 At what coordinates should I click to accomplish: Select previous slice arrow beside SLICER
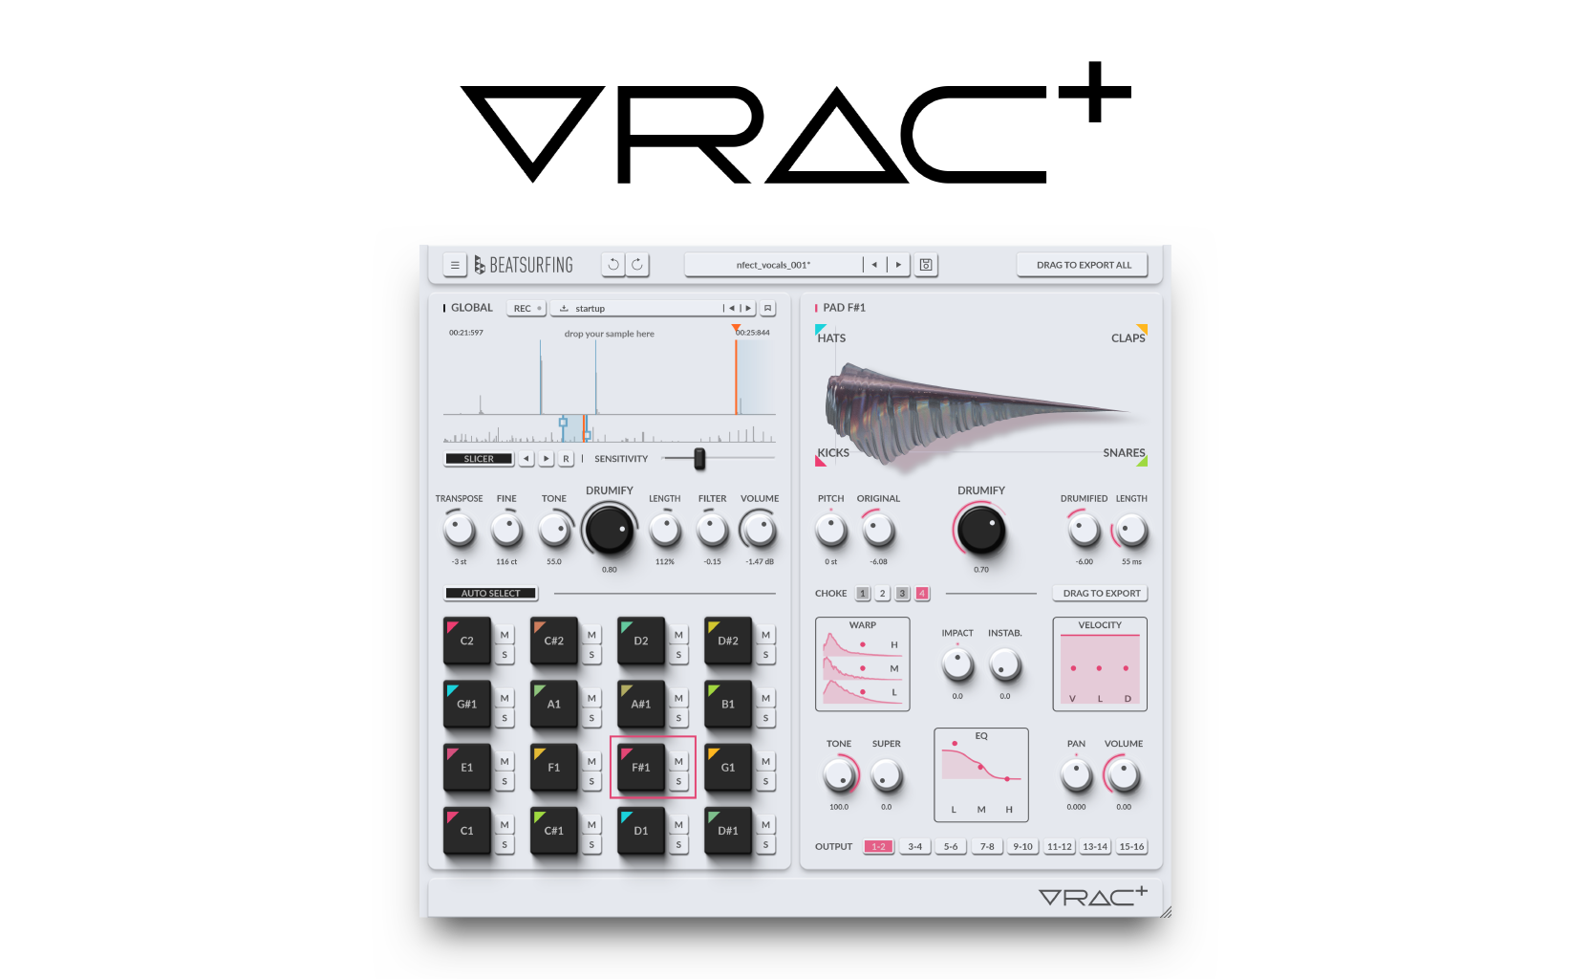click(x=526, y=459)
